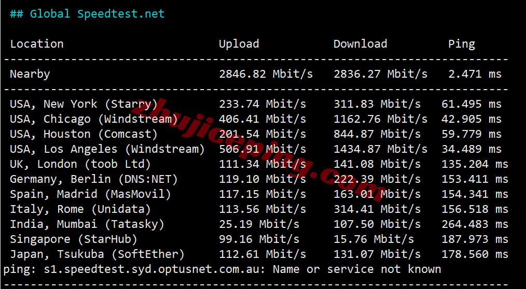Viewport: 526px width, 289px height.
Task: Click Madrid upload '117.15 Mbit/s'
Action: pos(262,194)
